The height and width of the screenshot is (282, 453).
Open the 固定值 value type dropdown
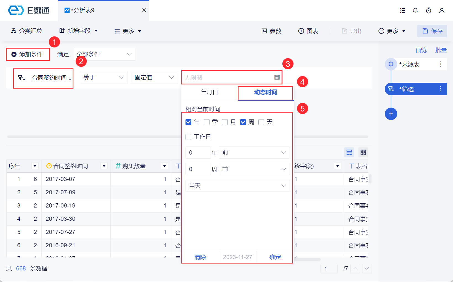[x=154, y=78]
